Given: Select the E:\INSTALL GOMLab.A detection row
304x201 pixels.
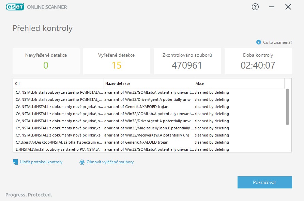Looking at the screenshot, I should pyautogui.click(x=150, y=149).
